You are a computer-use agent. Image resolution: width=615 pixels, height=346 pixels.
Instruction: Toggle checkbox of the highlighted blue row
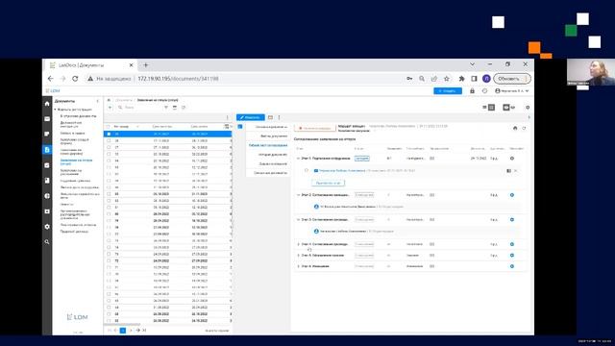(109, 135)
